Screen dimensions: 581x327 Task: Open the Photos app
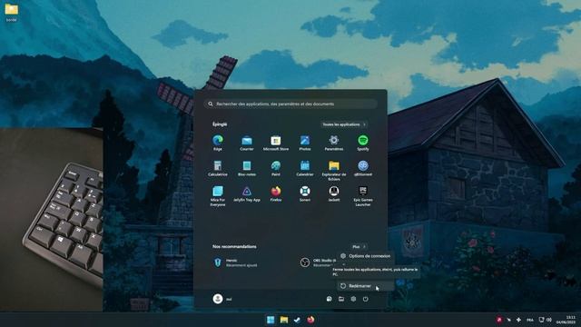(x=305, y=143)
